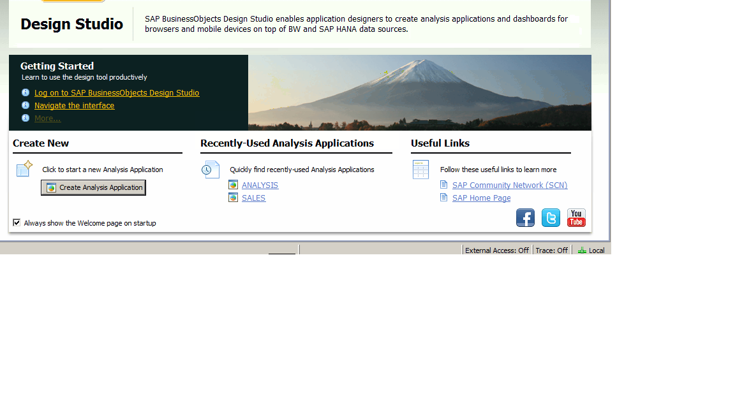Click the SALES application icon

pos(233,198)
